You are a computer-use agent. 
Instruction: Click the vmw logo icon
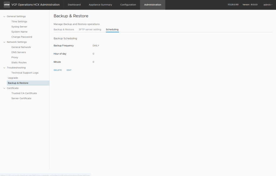click(7, 5)
